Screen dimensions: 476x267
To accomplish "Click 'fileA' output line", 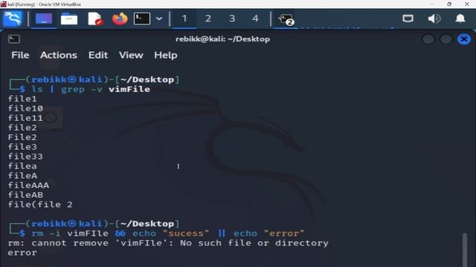I will (22, 176).
